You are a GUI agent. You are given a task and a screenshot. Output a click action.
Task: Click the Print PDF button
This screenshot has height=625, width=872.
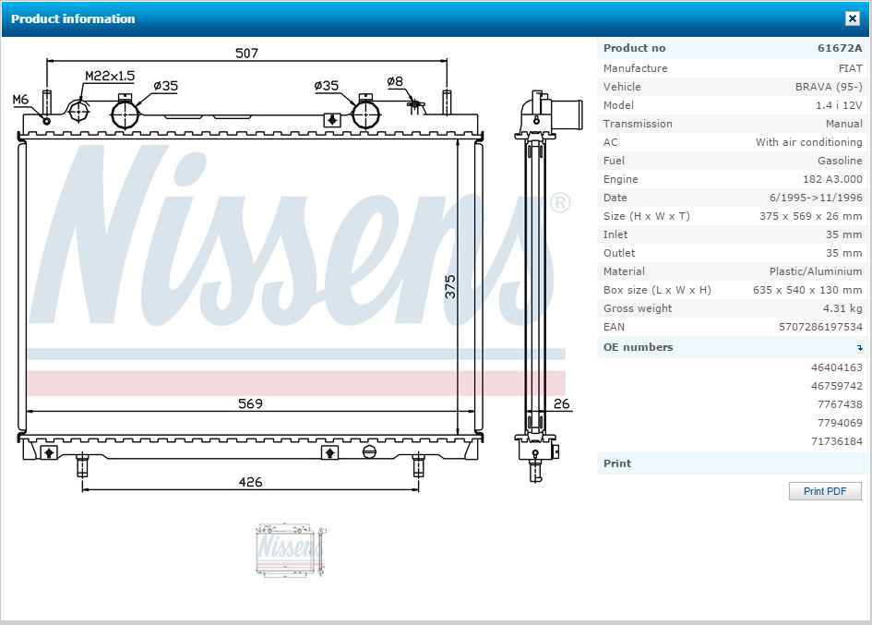(825, 491)
